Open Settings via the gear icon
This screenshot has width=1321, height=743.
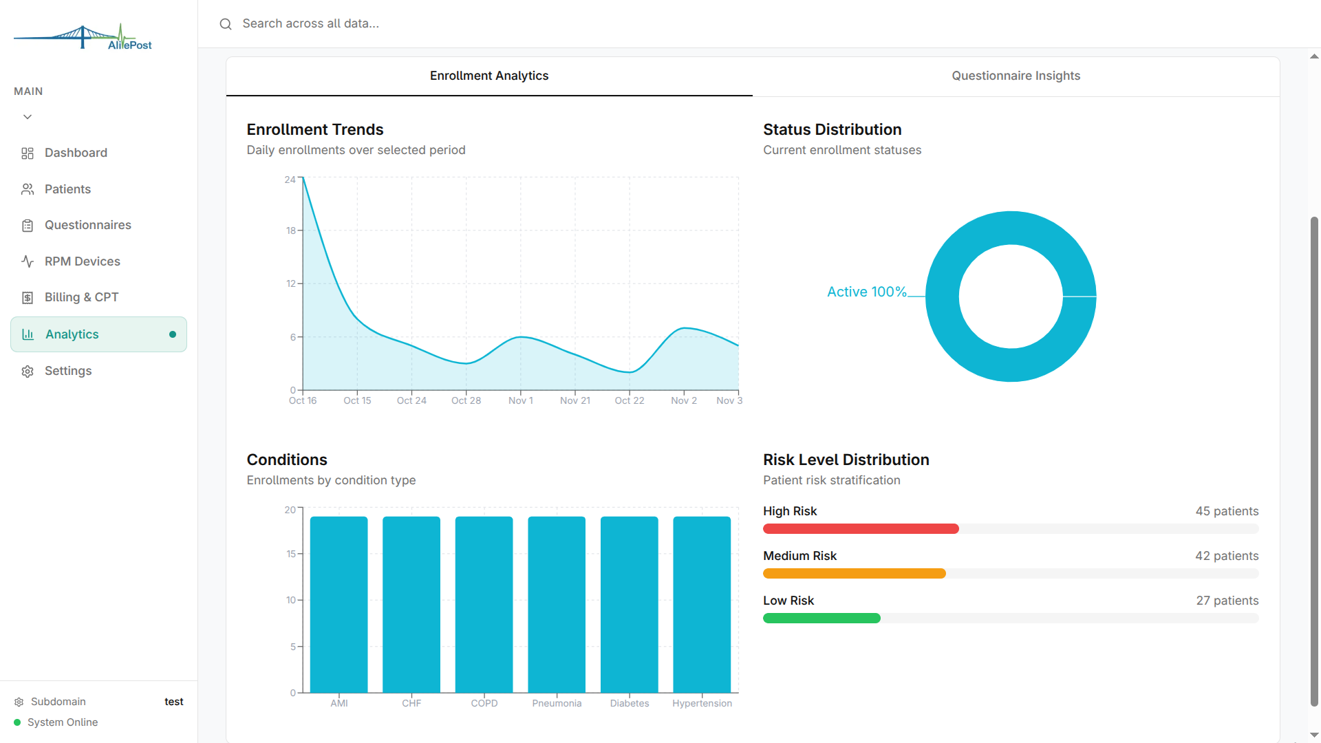28,371
